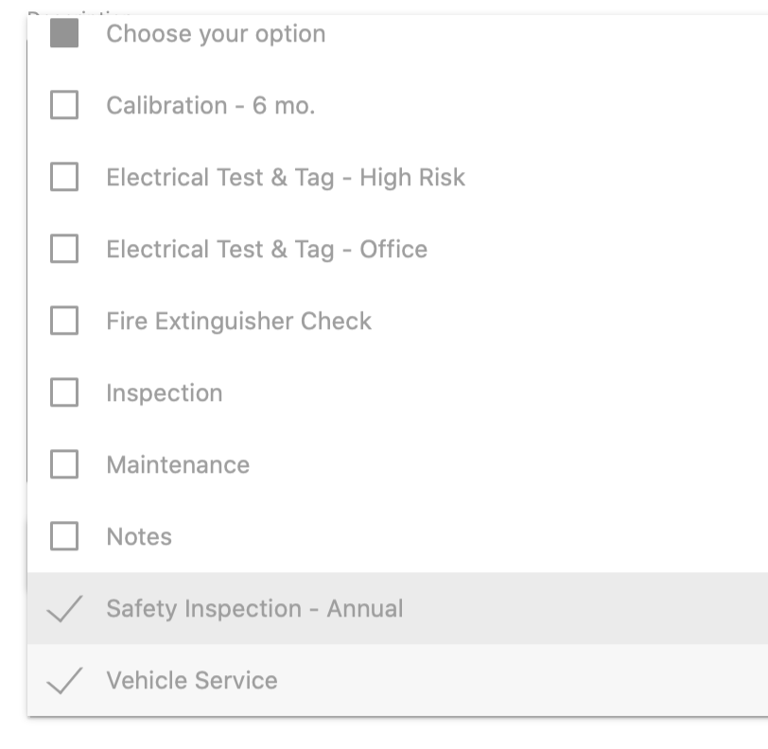Select the Inspection option label
This screenshot has height=749, width=768.
click(x=165, y=393)
